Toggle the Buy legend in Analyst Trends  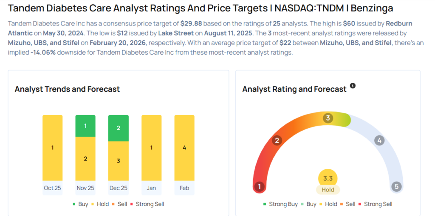pyautogui.click(x=80, y=204)
